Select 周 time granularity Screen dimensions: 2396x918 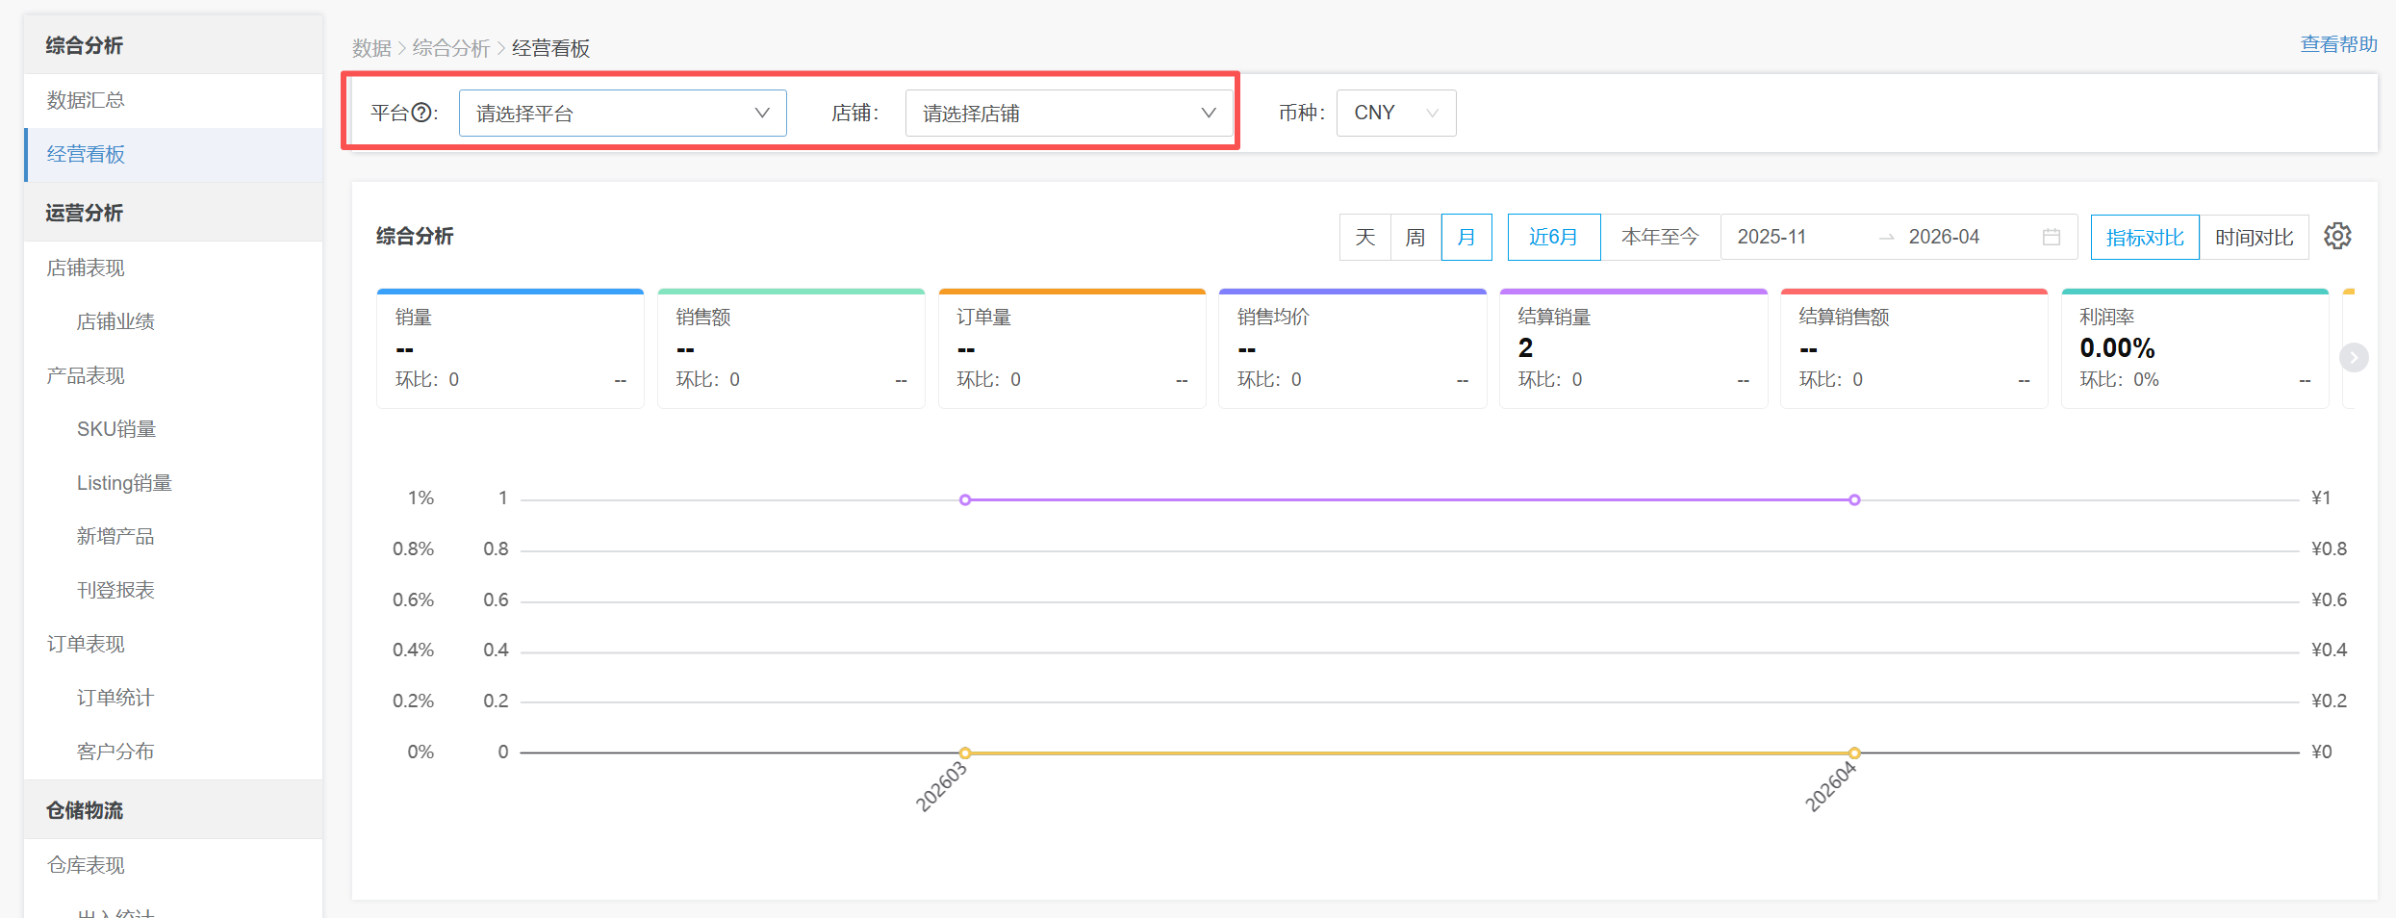click(x=1415, y=237)
